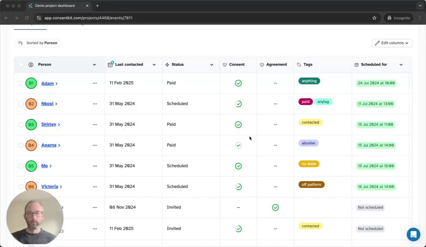Screen dimensions: 426x247
Task: Click B3 avatar for Shirley
Action: (x=31, y=124)
